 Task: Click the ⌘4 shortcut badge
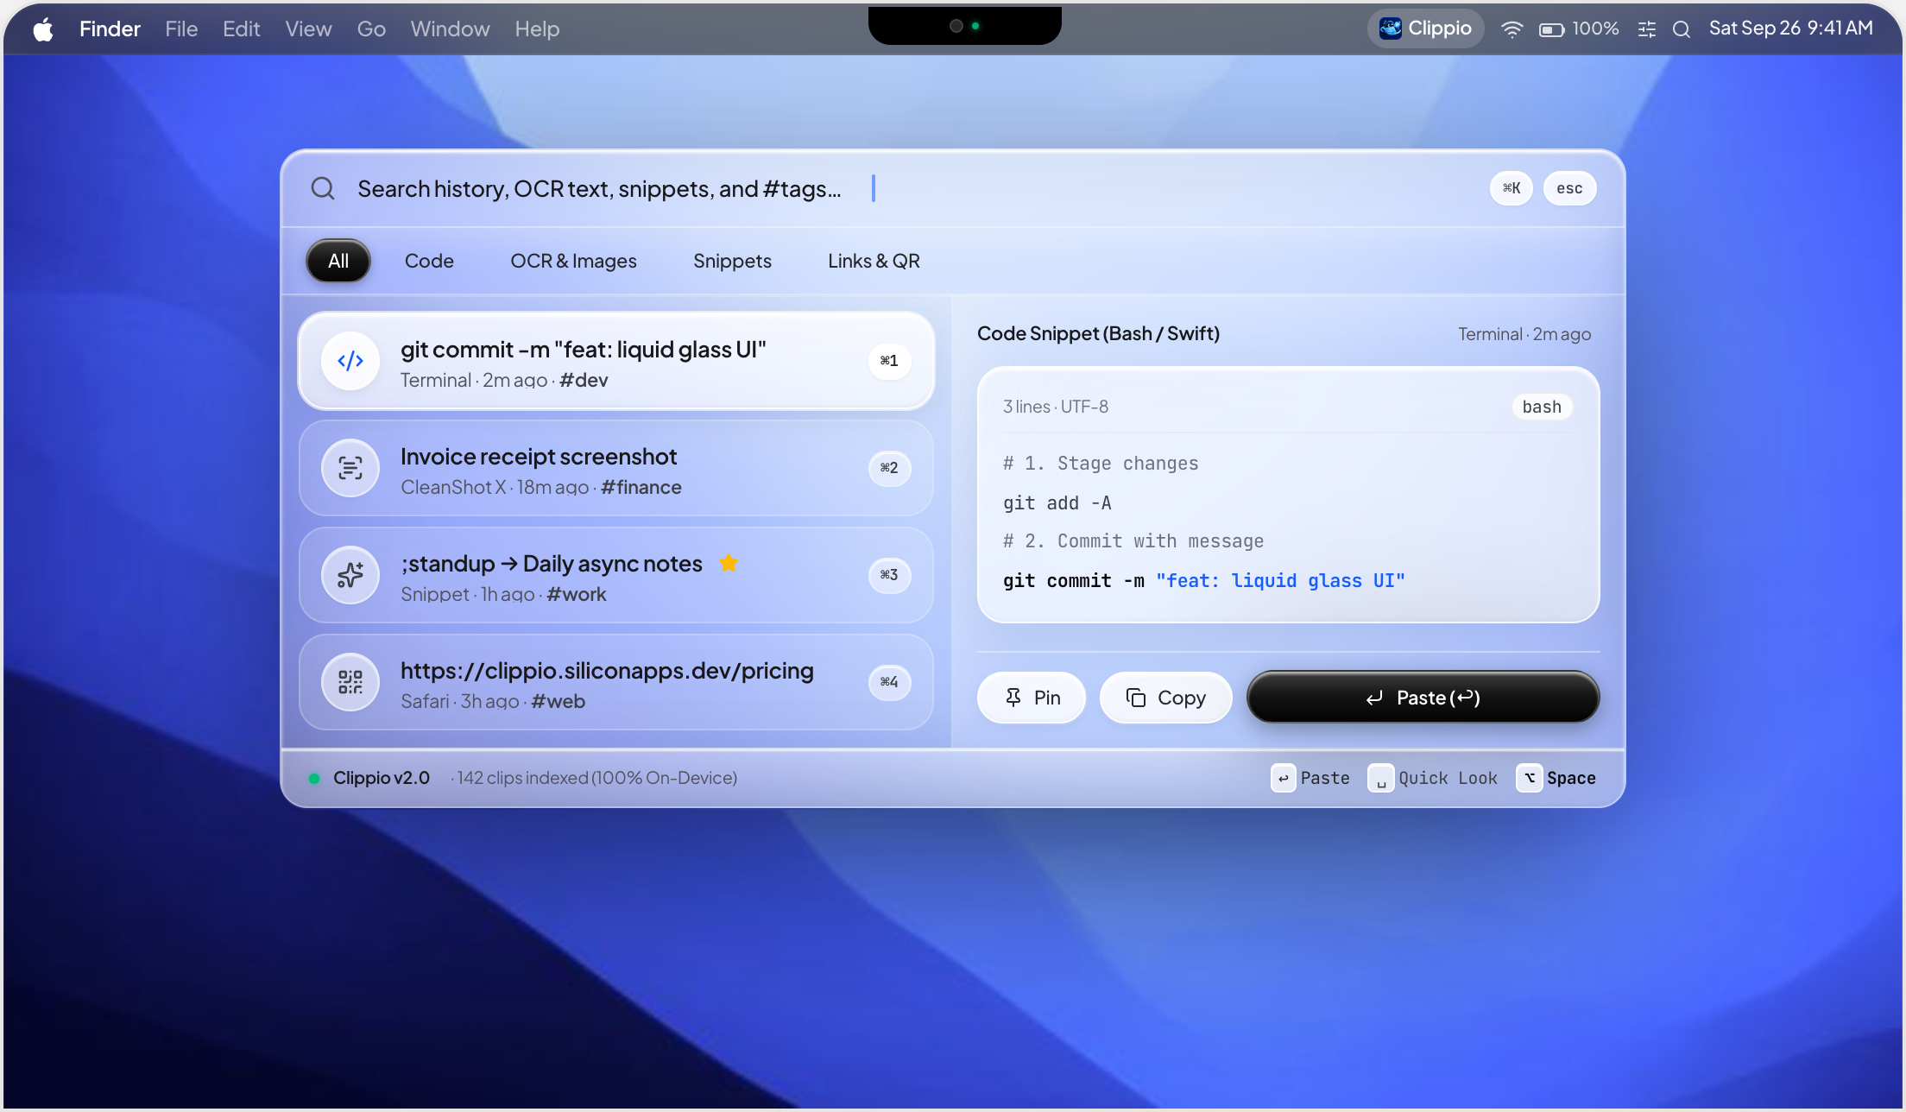pos(889,682)
